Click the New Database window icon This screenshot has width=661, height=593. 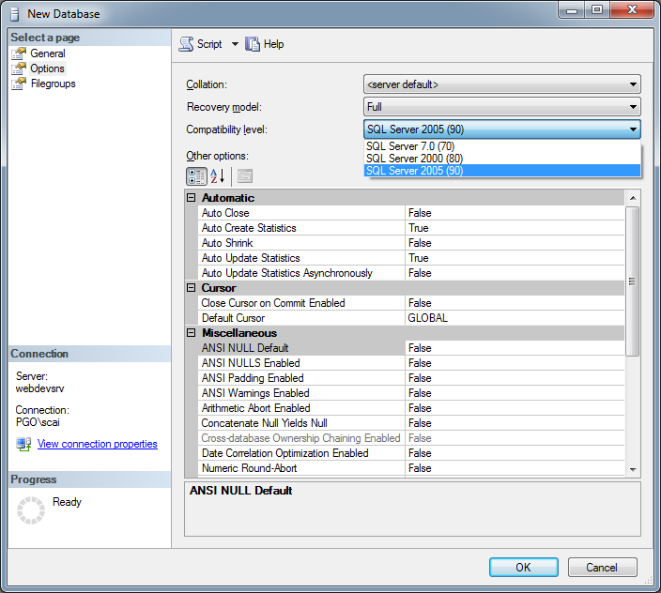(x=15, y=14)
